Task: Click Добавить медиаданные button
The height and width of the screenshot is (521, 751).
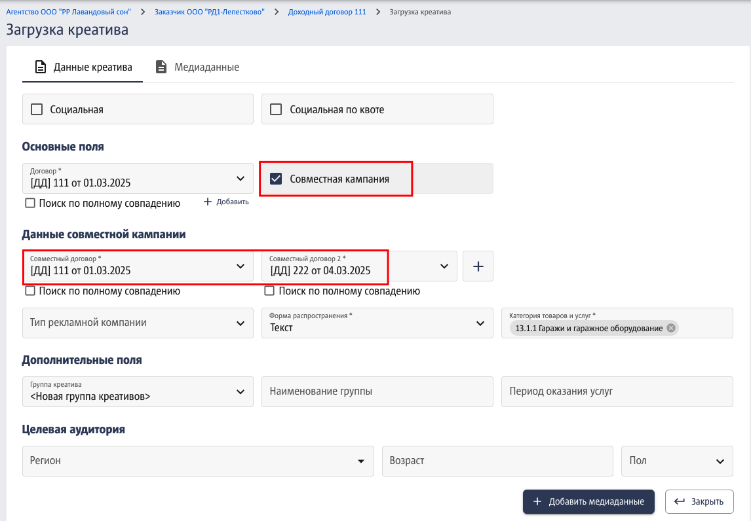Action: (x=588, y=501)
